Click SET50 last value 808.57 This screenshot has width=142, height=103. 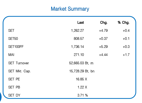pos(79,39)
